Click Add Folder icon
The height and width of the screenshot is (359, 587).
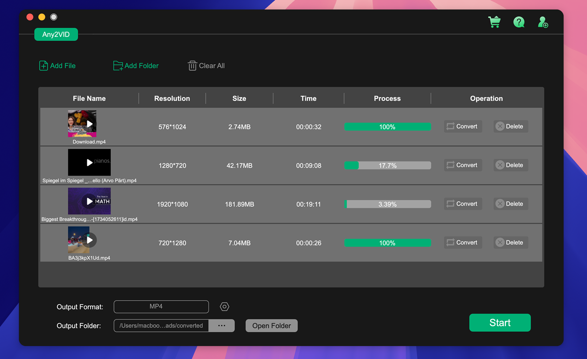[x=117, y=66]
